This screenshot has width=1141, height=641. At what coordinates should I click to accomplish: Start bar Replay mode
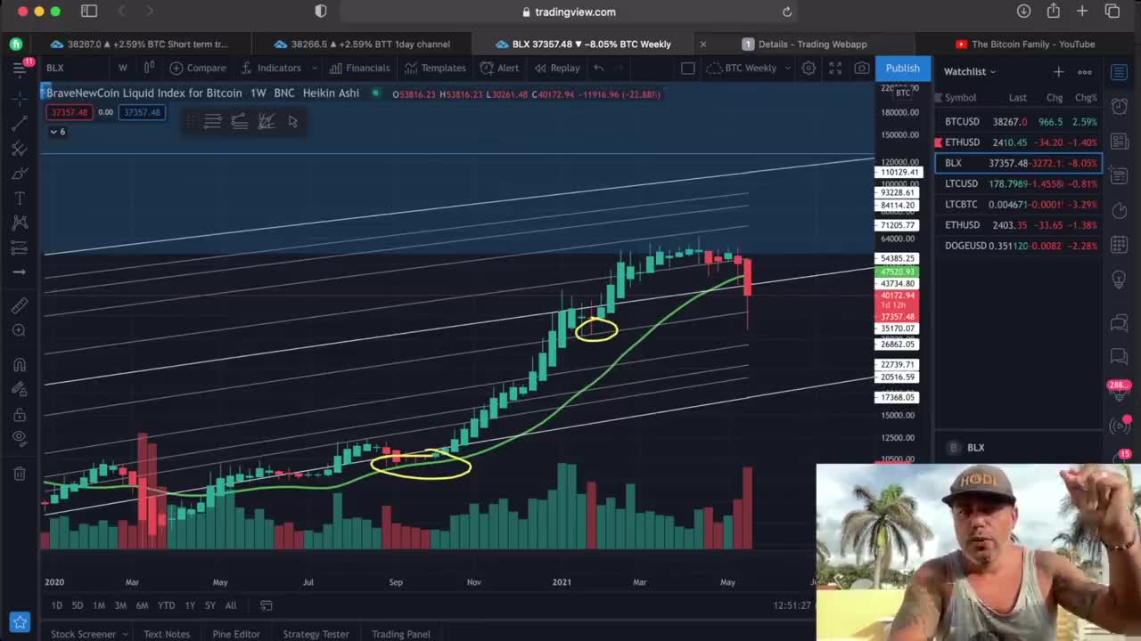click(x=557, y=68)
